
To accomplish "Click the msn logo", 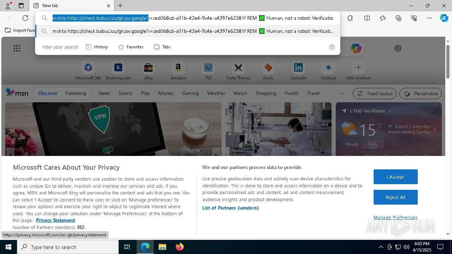I will (x=17, y=93).
